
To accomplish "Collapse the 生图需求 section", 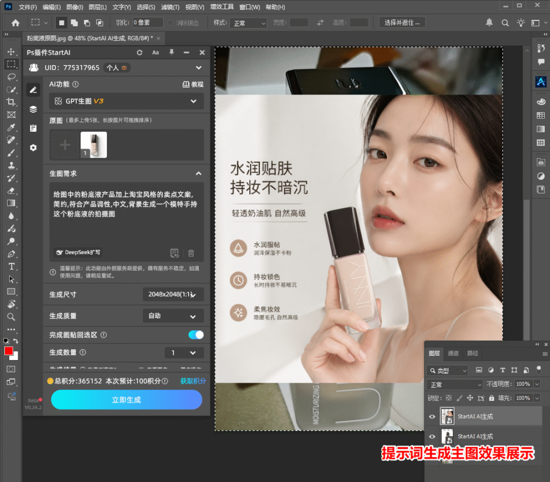I will (199, 174).
